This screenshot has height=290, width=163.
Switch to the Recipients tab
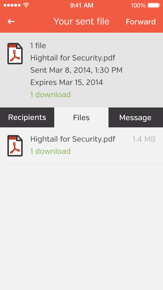(27, 117)
